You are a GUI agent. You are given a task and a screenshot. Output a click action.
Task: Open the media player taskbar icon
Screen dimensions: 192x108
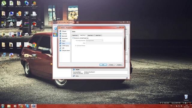click(15, 106)
